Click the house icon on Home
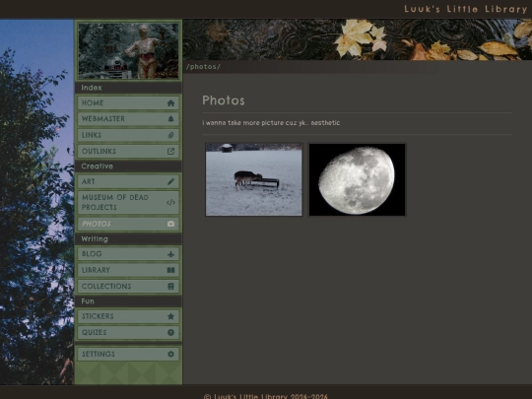This screenshot has width=532, height=399. point(170,102)
